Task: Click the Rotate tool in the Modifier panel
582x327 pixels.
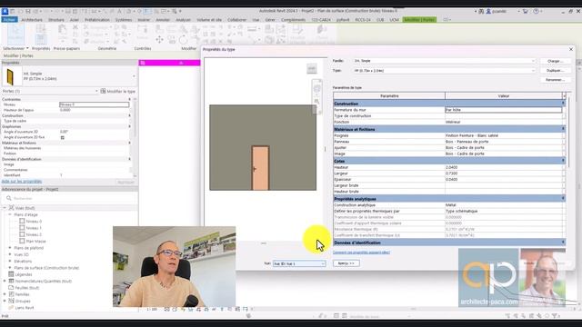Action: pos(184,40)
